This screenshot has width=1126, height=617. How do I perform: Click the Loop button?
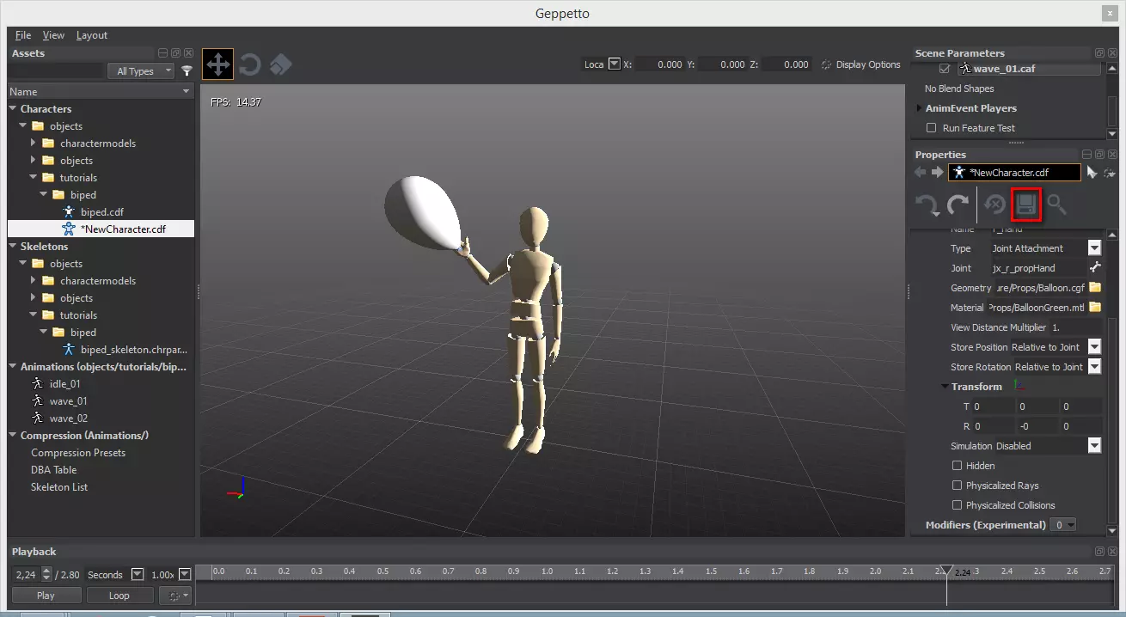119,596
